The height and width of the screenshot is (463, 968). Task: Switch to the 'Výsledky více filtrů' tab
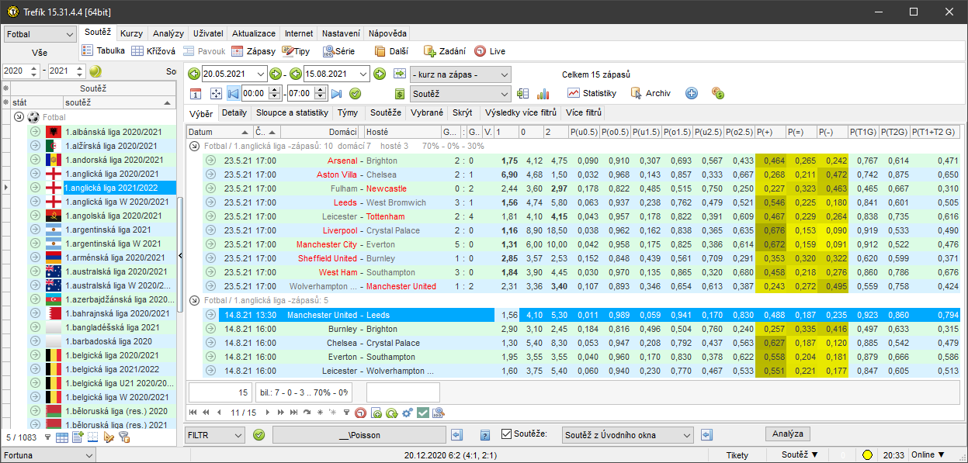(x=520, y=112)
